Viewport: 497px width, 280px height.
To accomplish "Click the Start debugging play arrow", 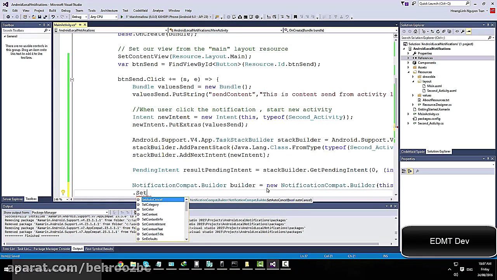I will tap(122, 17).
